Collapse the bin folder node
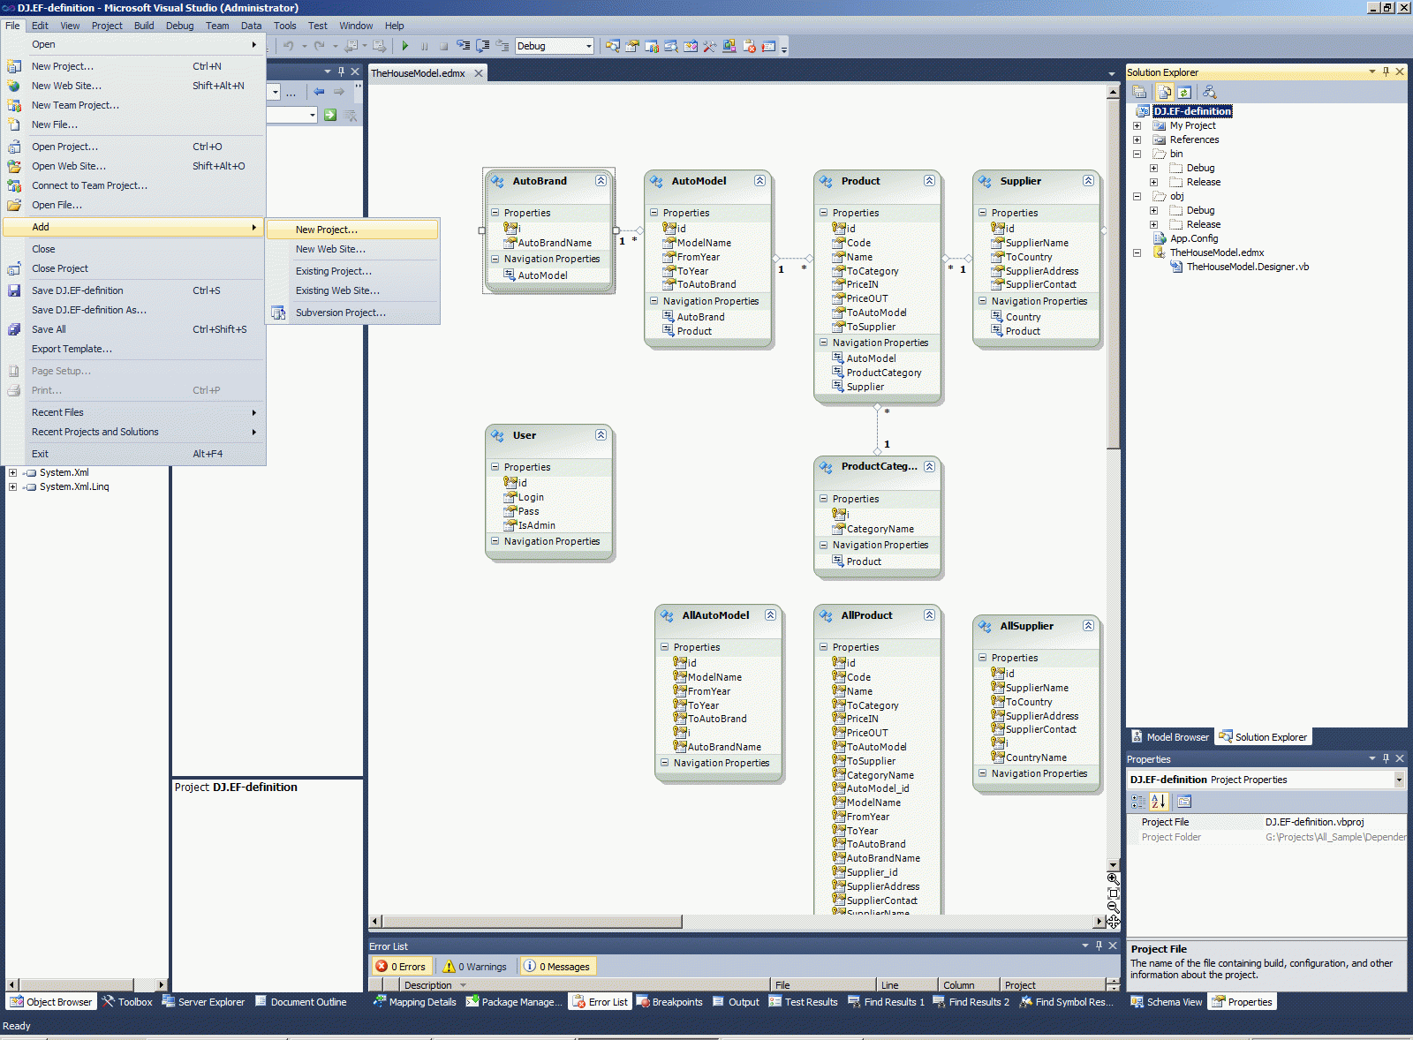Viewport: 1413px width, 1040px height. tap(1137, 154)
